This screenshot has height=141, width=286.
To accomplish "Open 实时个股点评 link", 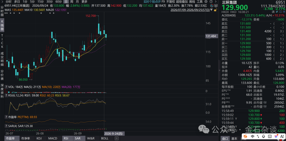I will pyautogui.click(x=152, y=2).
